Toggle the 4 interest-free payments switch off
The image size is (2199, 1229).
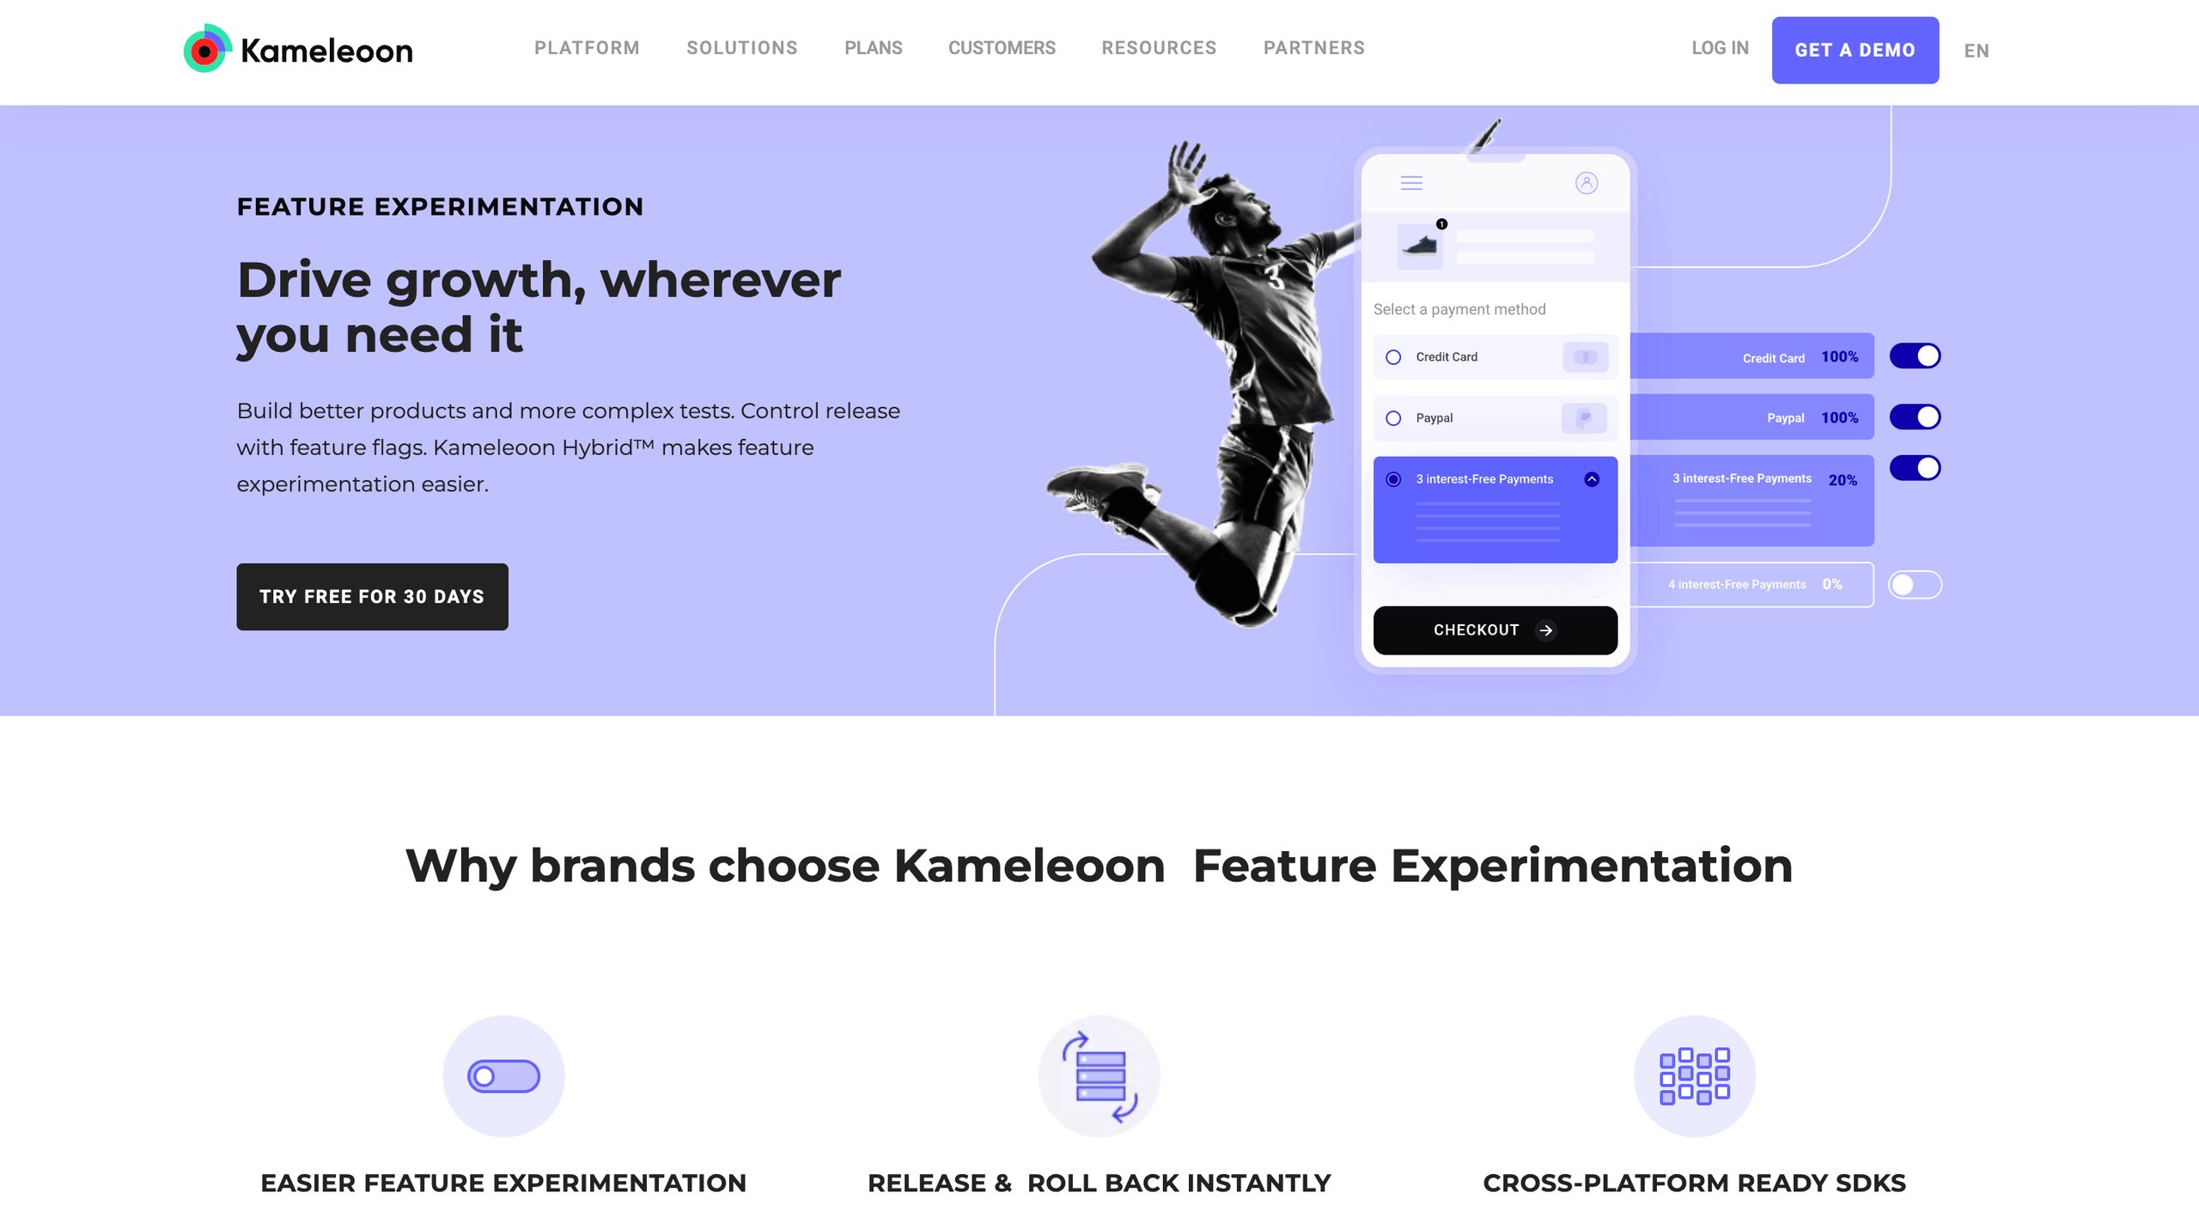[x=1915, y=584]
